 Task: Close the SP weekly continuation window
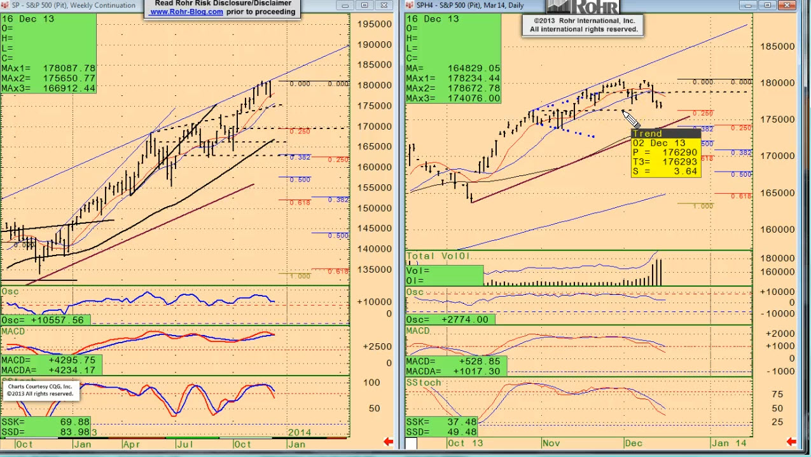click(x=384, y=5)
